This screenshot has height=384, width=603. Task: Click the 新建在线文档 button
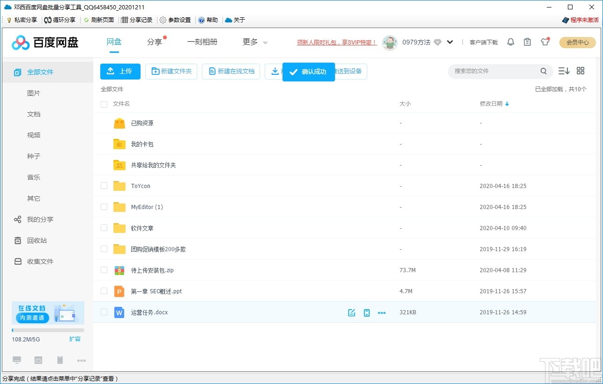(231, 71)
